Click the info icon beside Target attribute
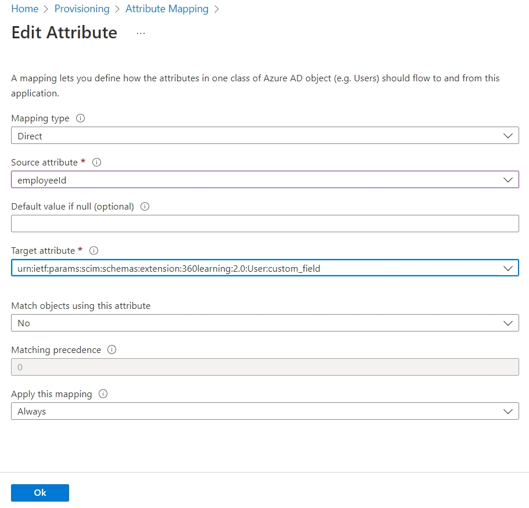Viewport: 529px width, 508px height. coord(93,250)
